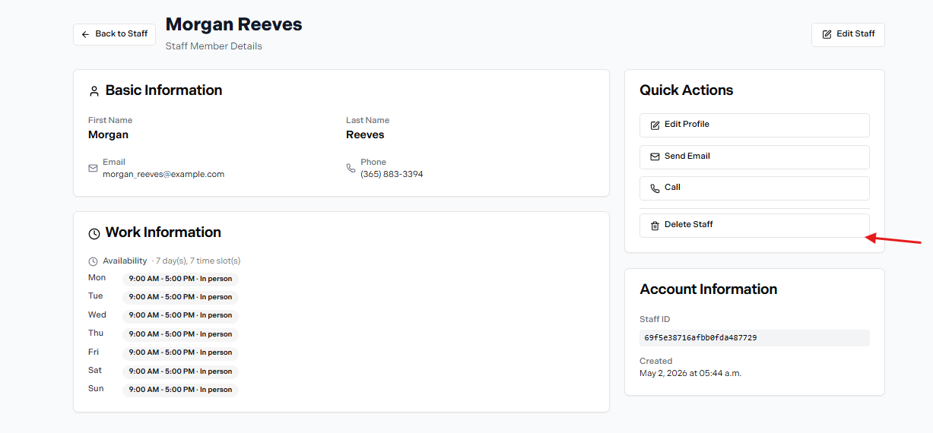The height and width of the screenshot is (433, 933).
Task: Click the trash icon in Delete Staff
Action: [655, 226]
